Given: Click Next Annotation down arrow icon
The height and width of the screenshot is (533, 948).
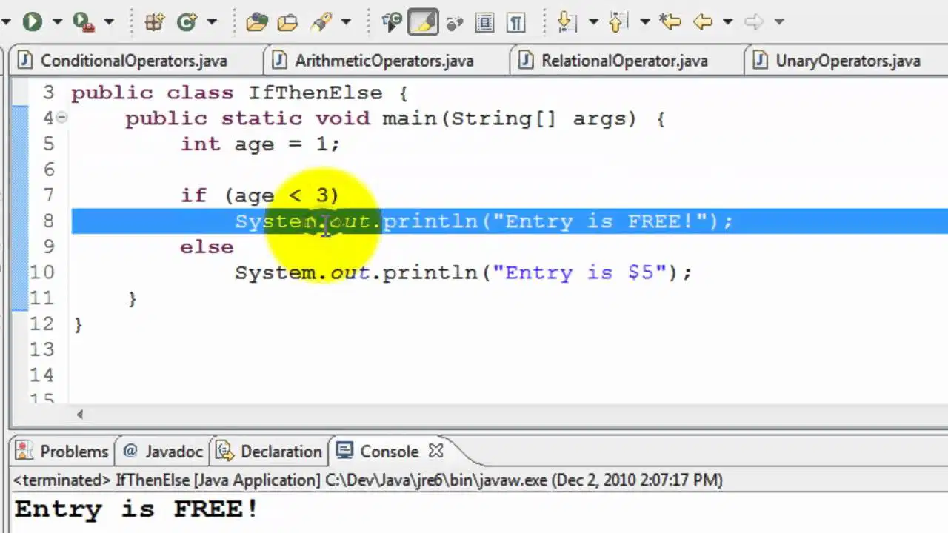Looking at the screenshot, I should pyautogui.click(x=566, y=21).
